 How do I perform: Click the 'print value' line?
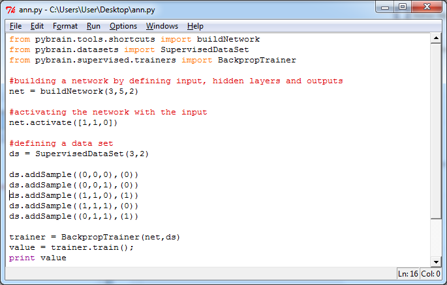[38, 258]
